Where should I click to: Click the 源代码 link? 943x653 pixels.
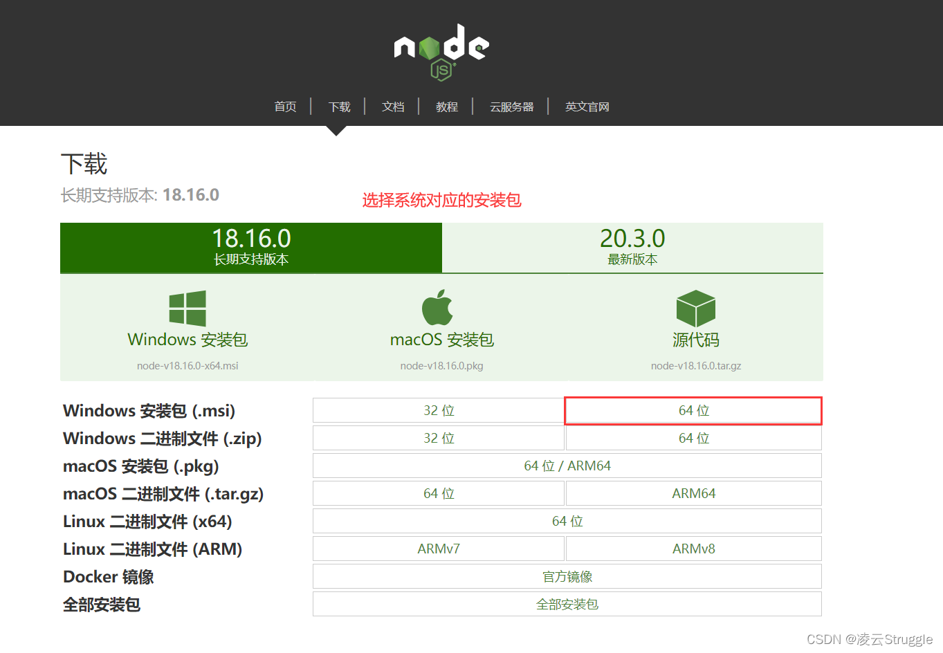tap(696, 340)
